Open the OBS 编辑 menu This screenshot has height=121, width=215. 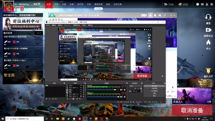point(54,25)
